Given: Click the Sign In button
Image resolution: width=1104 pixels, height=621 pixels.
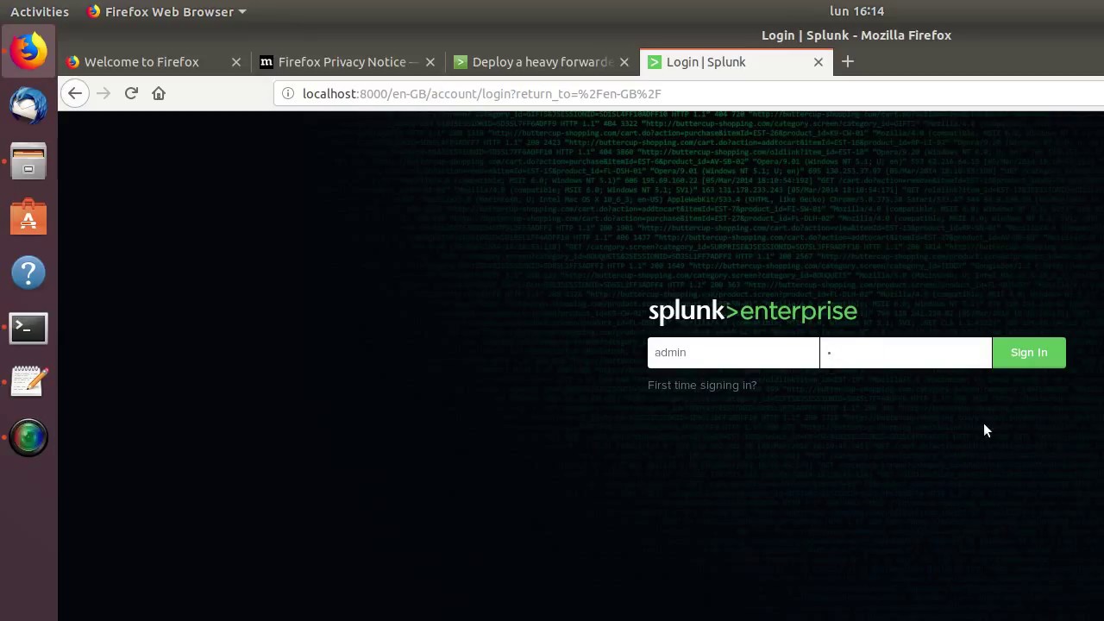Looking at the screenshot, I should (1029, 353).
